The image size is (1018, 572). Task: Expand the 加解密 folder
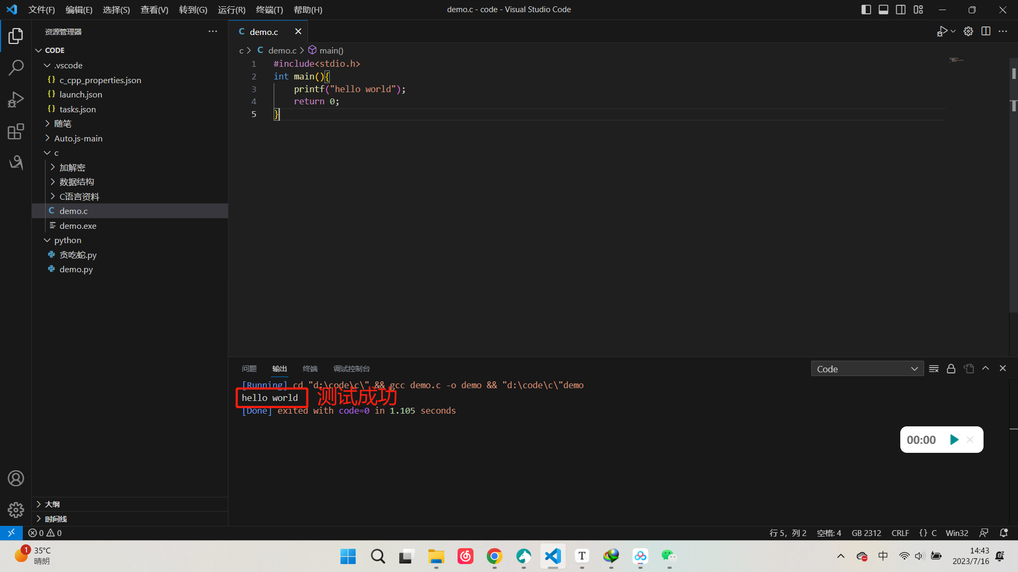pos(130,167)
